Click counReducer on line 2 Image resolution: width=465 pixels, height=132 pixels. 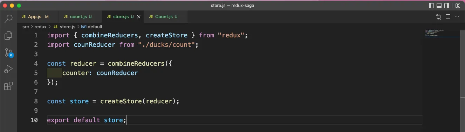(94, 45)
